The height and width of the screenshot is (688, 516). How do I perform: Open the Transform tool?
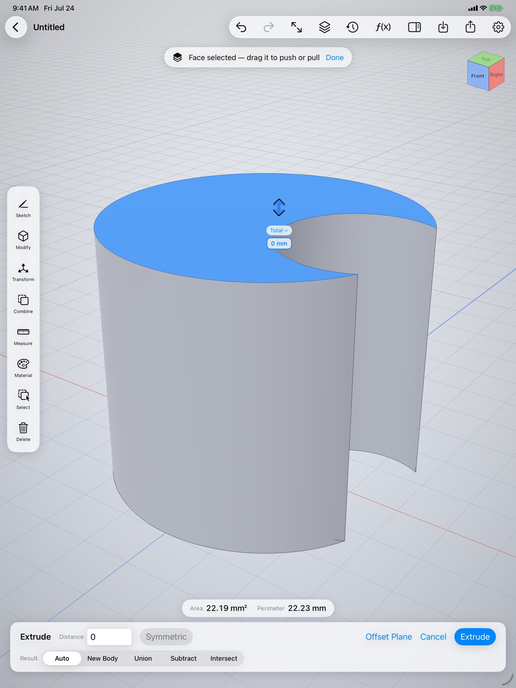(23, 272)
